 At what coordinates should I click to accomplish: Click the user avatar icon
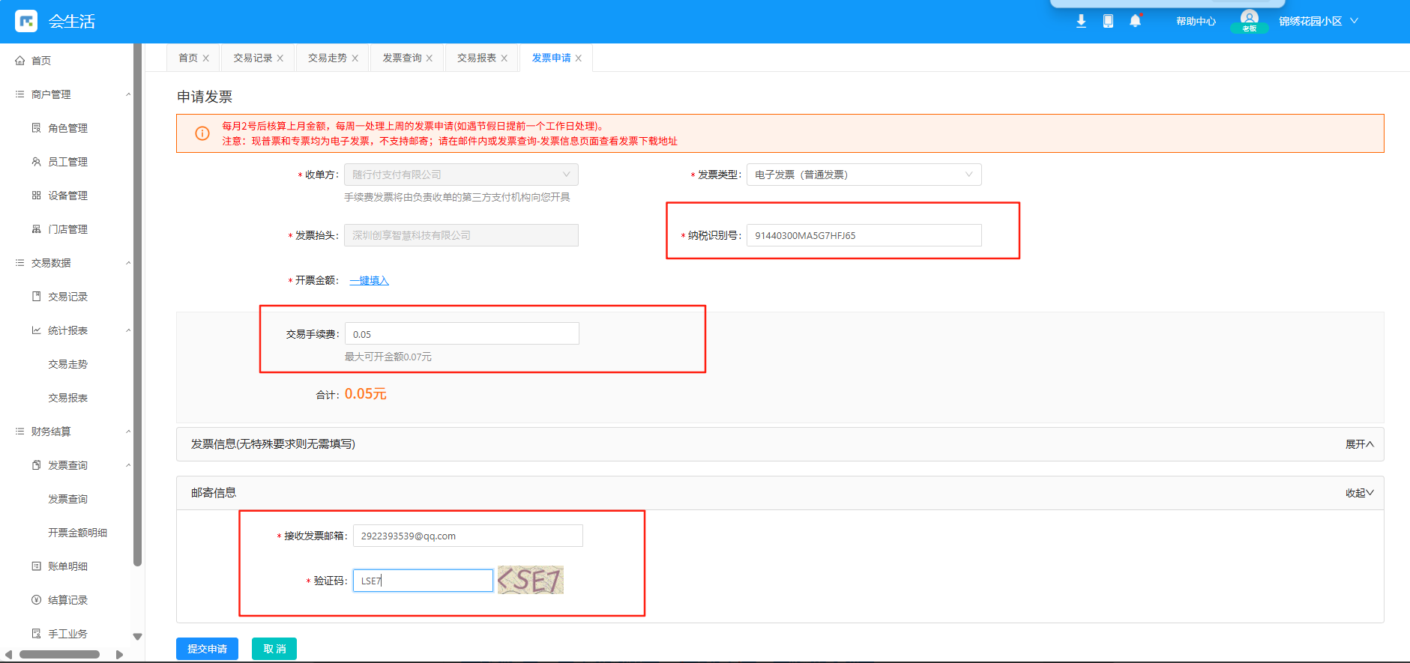coord(1249,18)
